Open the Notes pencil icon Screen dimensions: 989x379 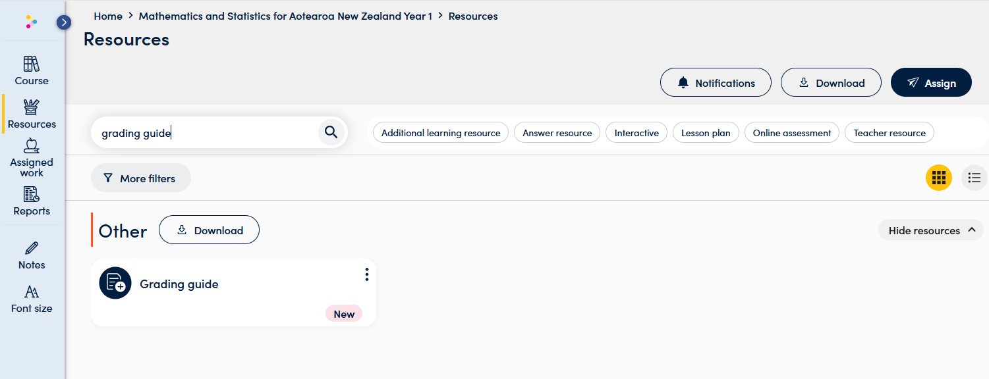coord(32,255)
